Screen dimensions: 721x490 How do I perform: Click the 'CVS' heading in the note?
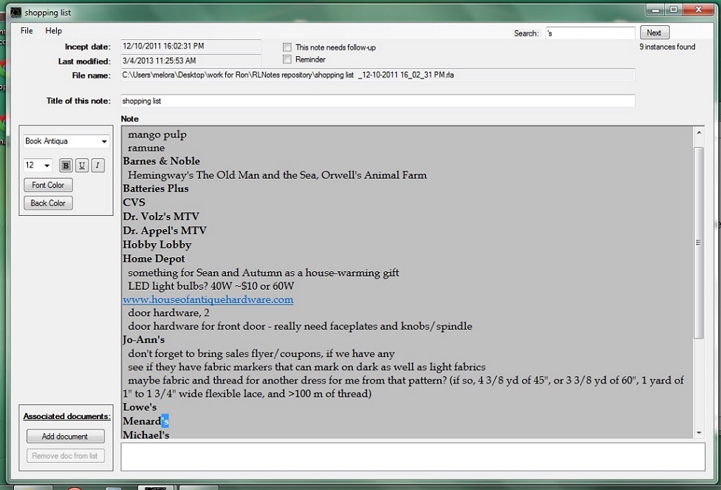click(x=134, y=203)
